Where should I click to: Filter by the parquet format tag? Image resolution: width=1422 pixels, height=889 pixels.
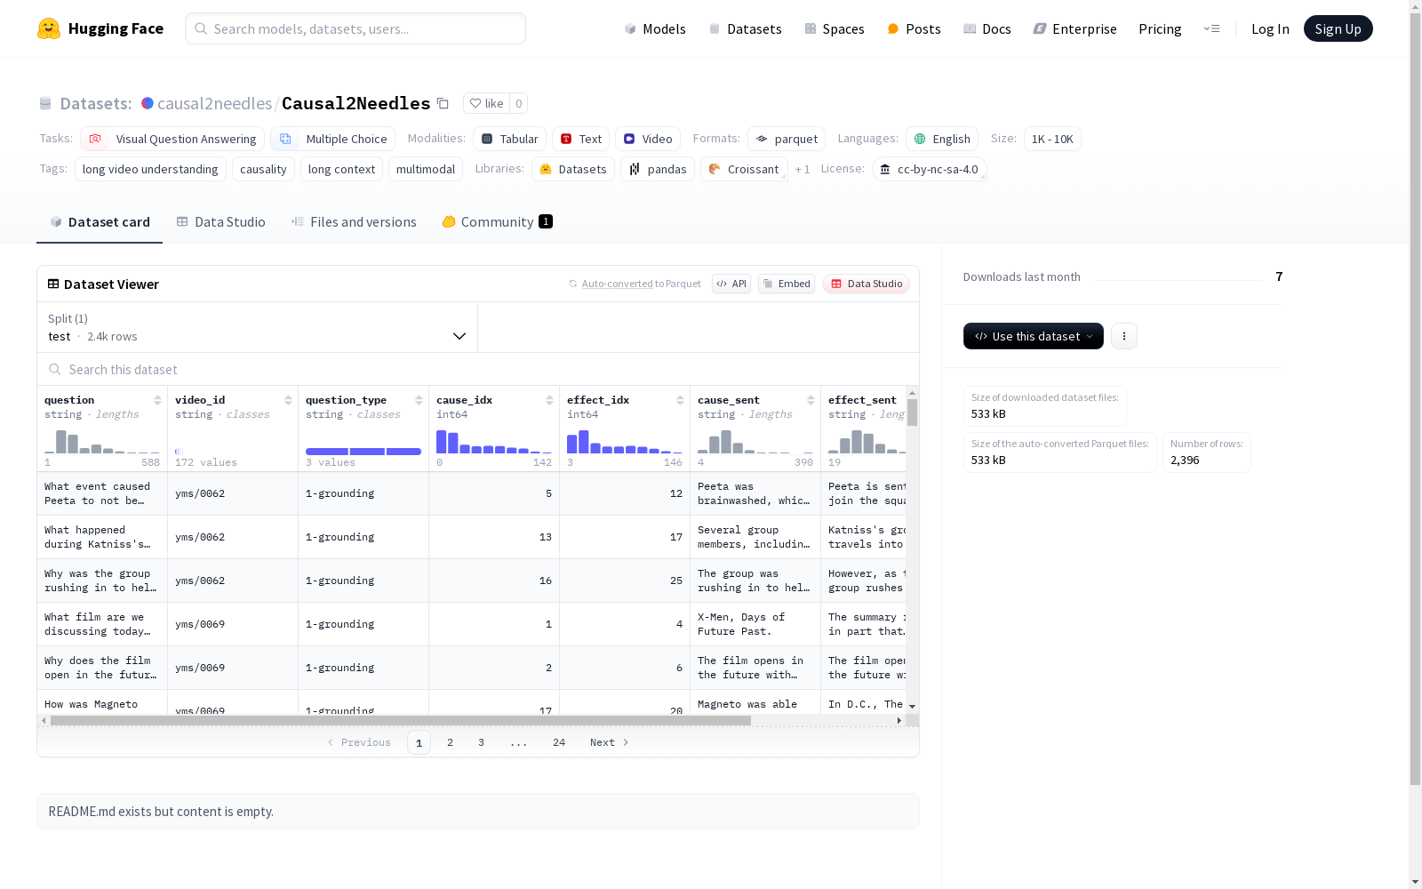(787, 139)
